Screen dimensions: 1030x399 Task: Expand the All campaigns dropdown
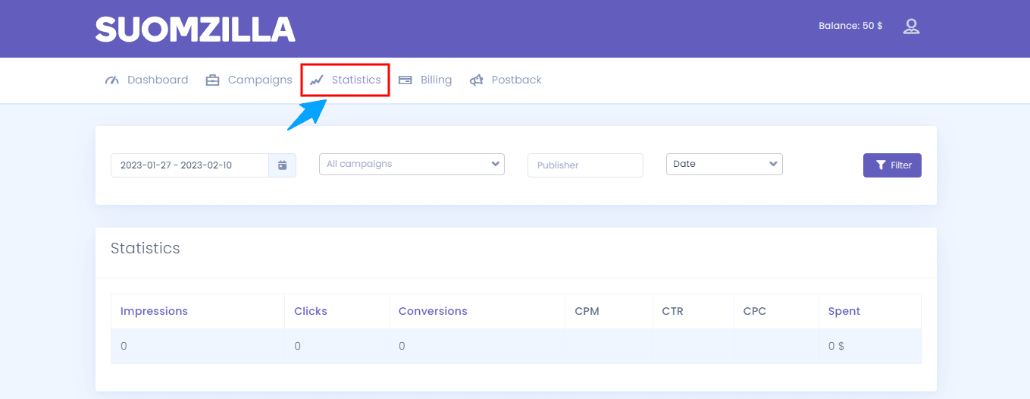click(x=412, y=164)
